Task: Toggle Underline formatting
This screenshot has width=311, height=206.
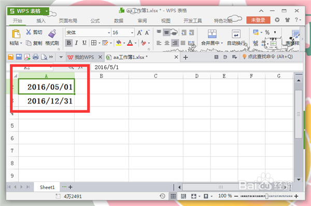Action: [x=84, y=43]
